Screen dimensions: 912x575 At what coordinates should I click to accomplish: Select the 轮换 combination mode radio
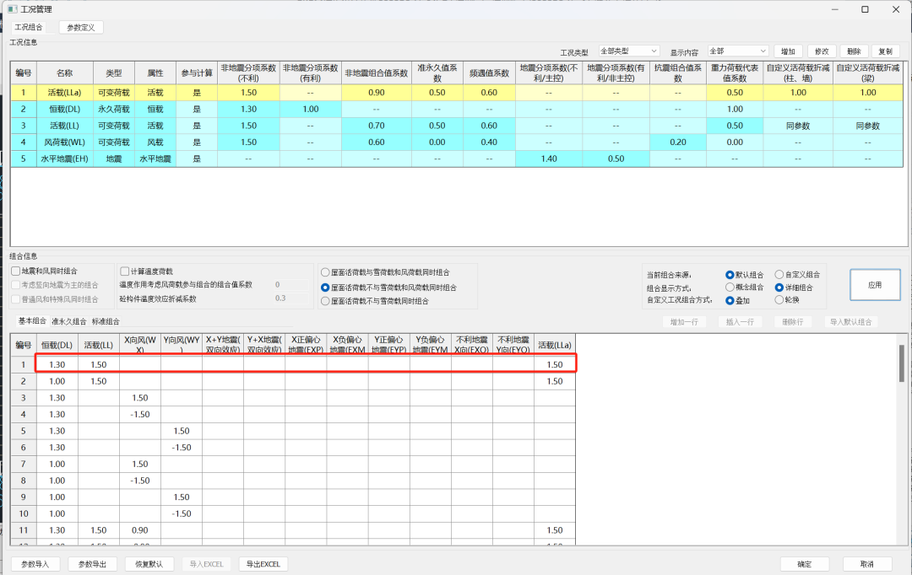pyautogui.click(x=781, y=299)
